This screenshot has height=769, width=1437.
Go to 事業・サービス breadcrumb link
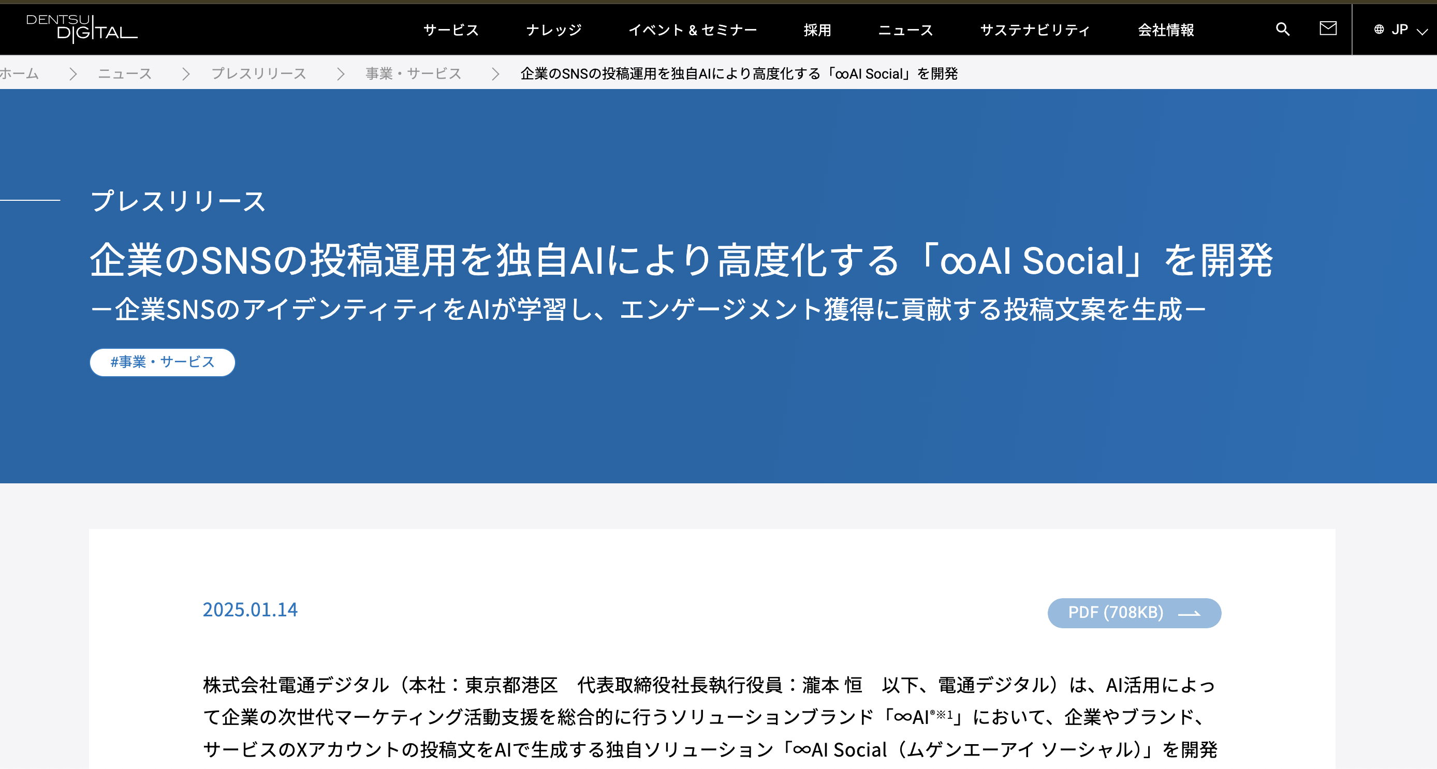tap(414, 73)
